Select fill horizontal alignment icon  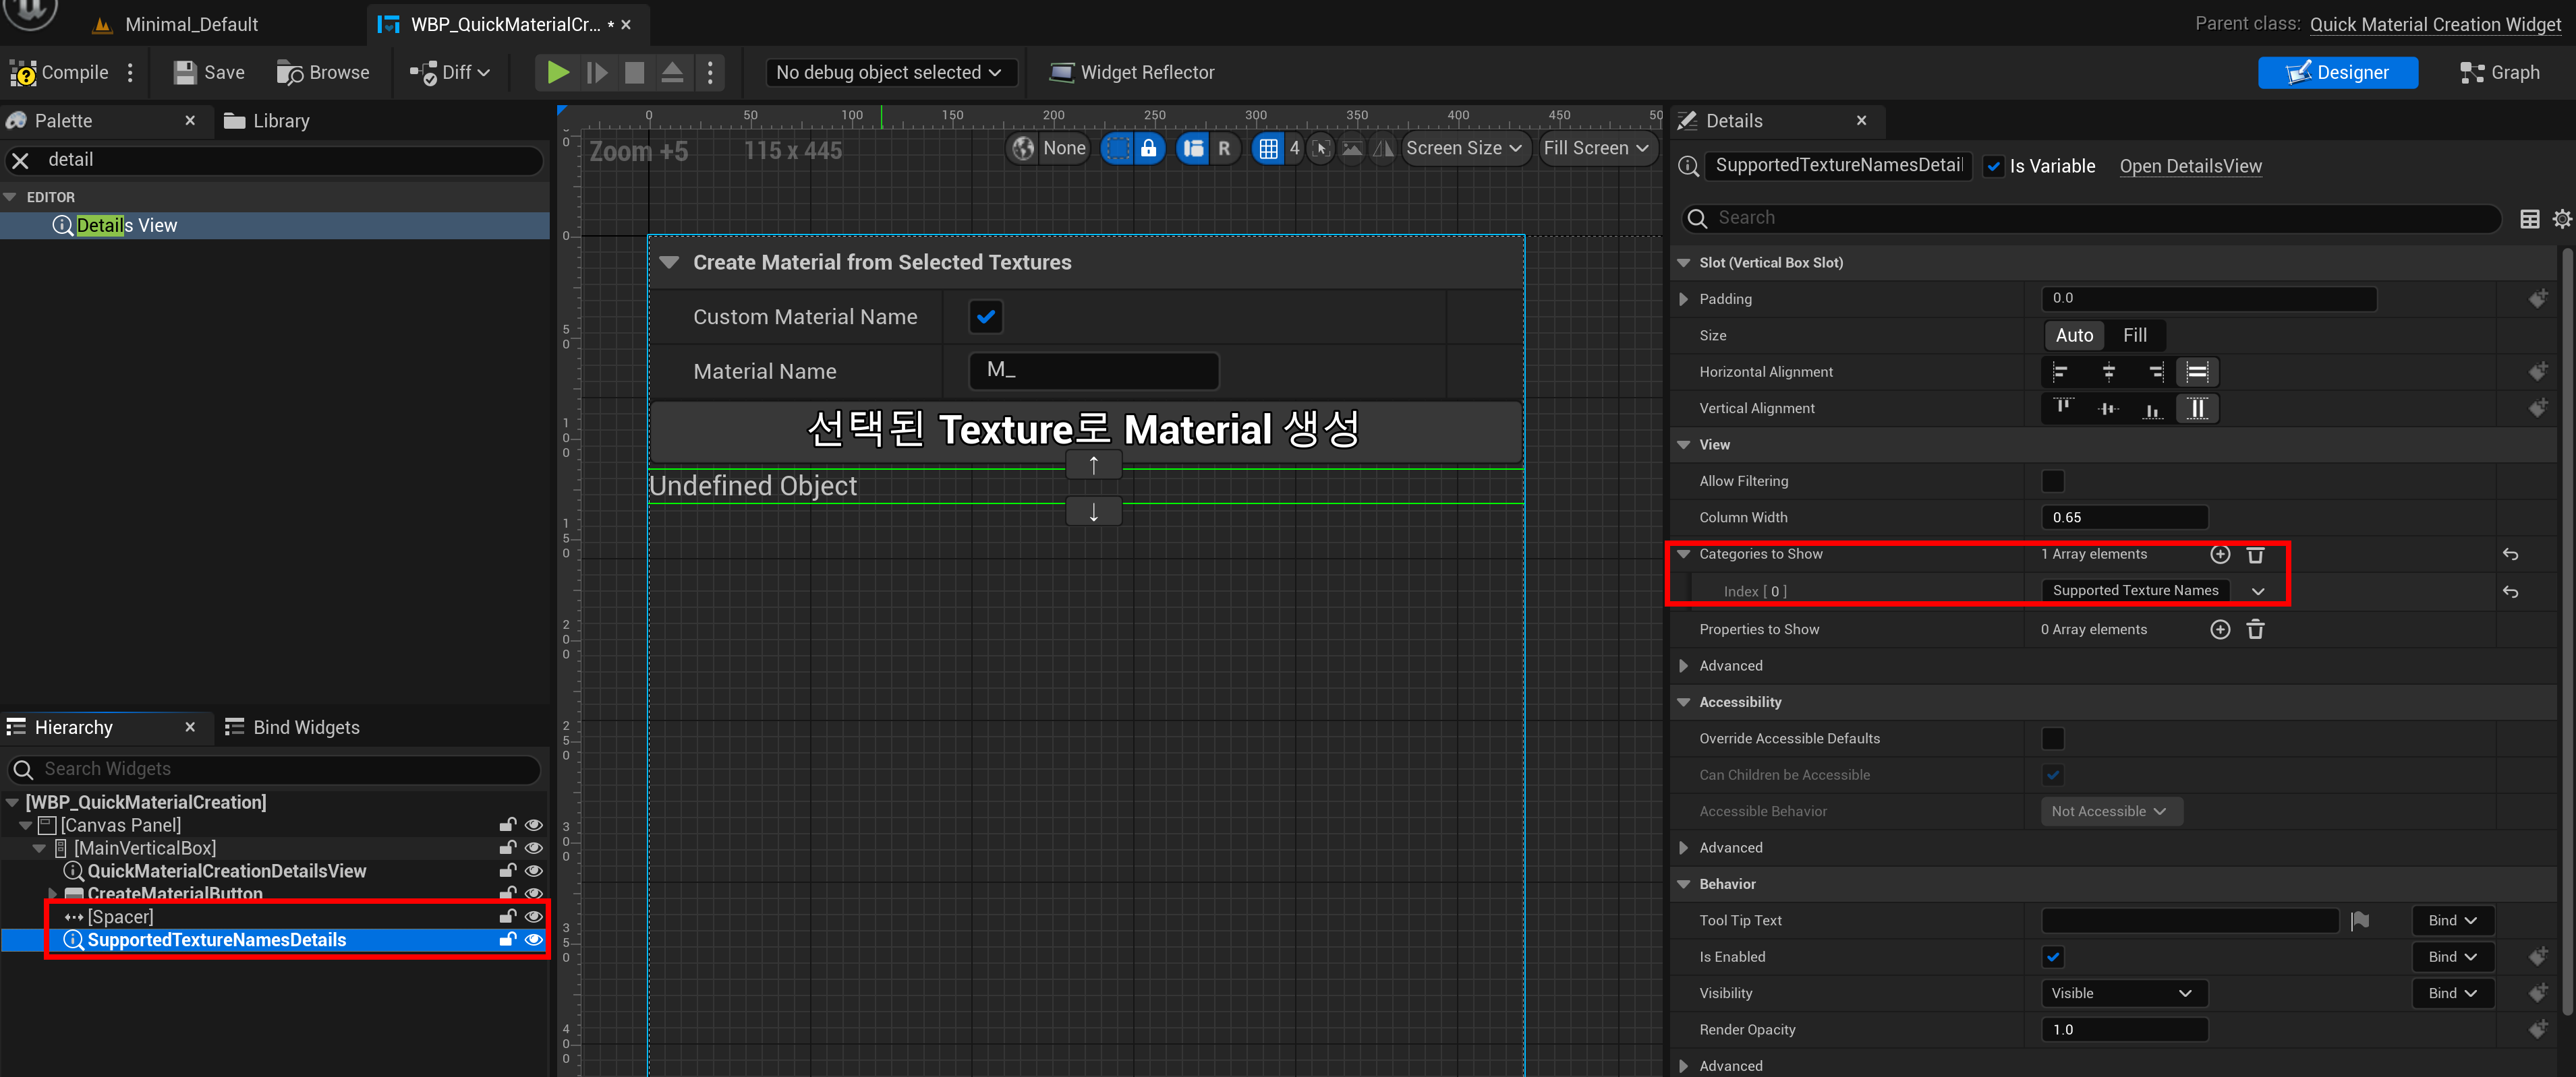2196,373
